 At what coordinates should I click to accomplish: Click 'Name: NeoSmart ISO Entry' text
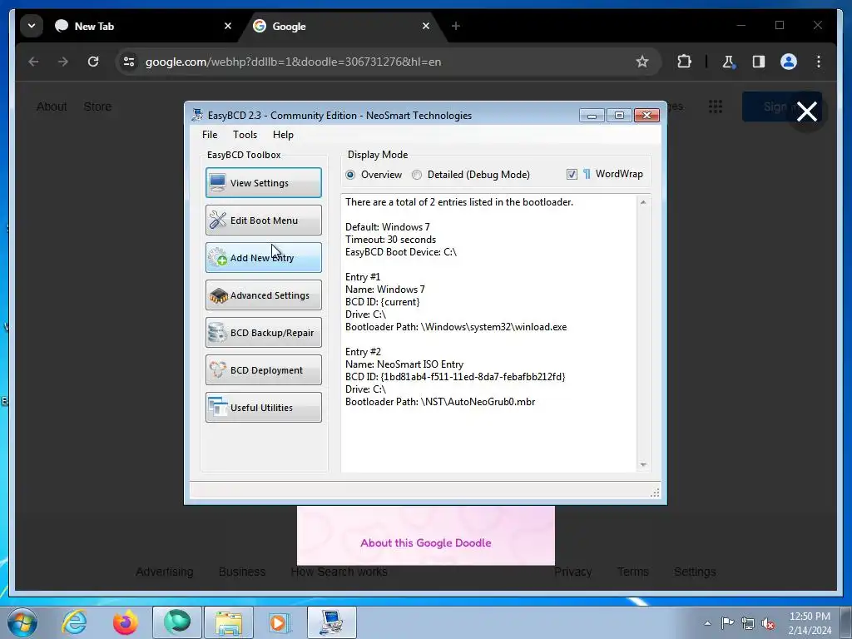[x=404, y=364]
